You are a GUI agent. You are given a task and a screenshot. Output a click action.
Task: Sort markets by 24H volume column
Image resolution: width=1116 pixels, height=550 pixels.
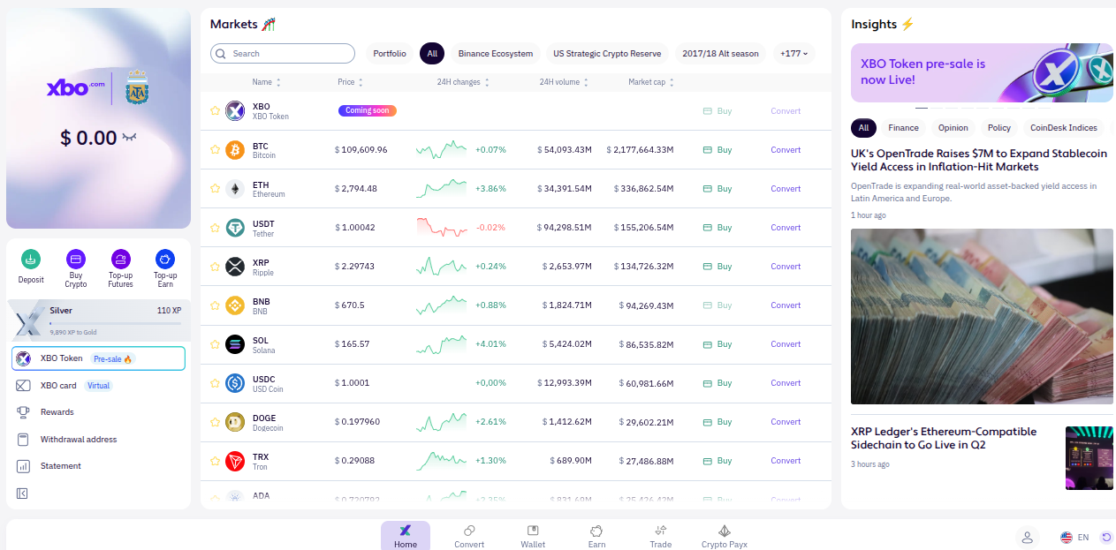pyautogui.click(x=564, y=82)
